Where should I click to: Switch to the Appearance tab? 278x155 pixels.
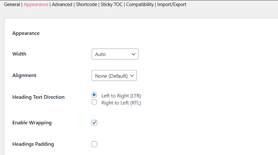[36, 4]
